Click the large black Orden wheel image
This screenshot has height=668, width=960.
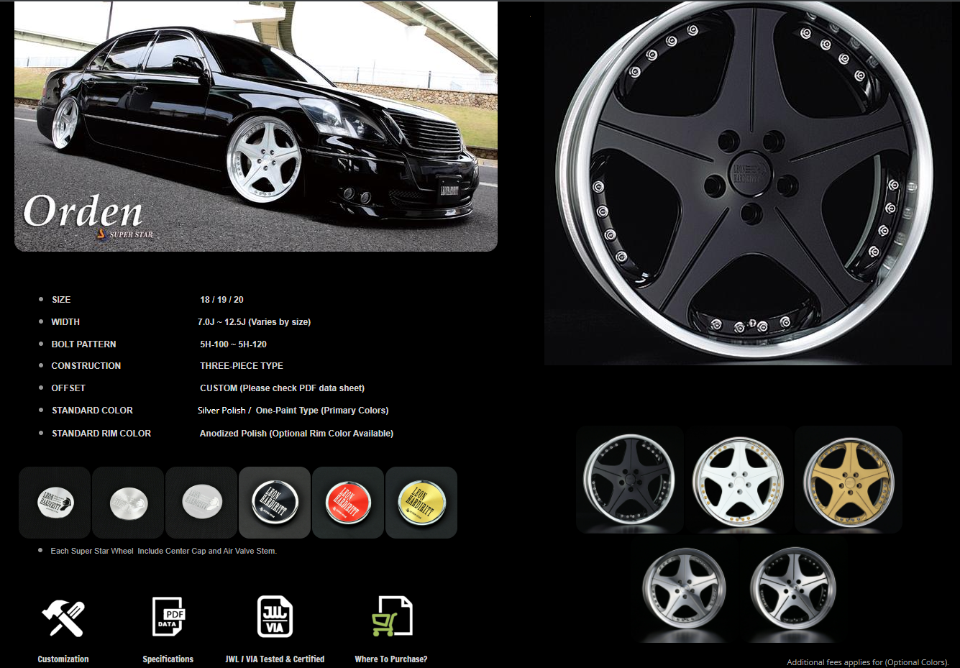coord(748,183)
